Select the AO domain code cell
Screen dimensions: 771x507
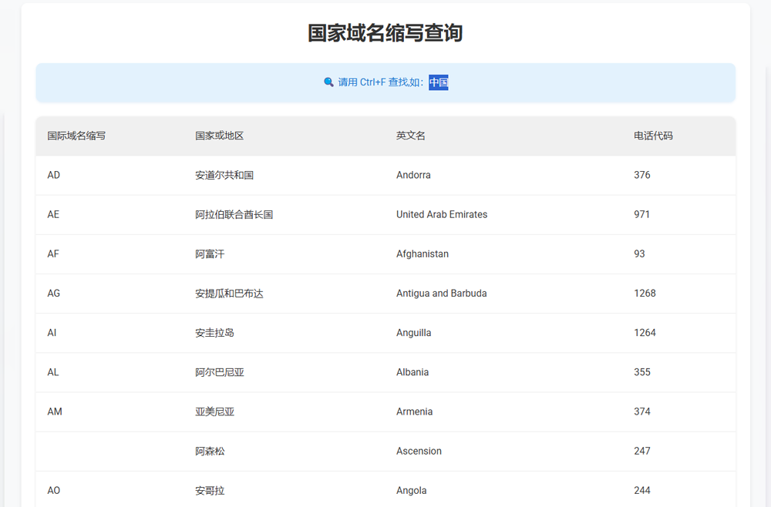[54, 490]
